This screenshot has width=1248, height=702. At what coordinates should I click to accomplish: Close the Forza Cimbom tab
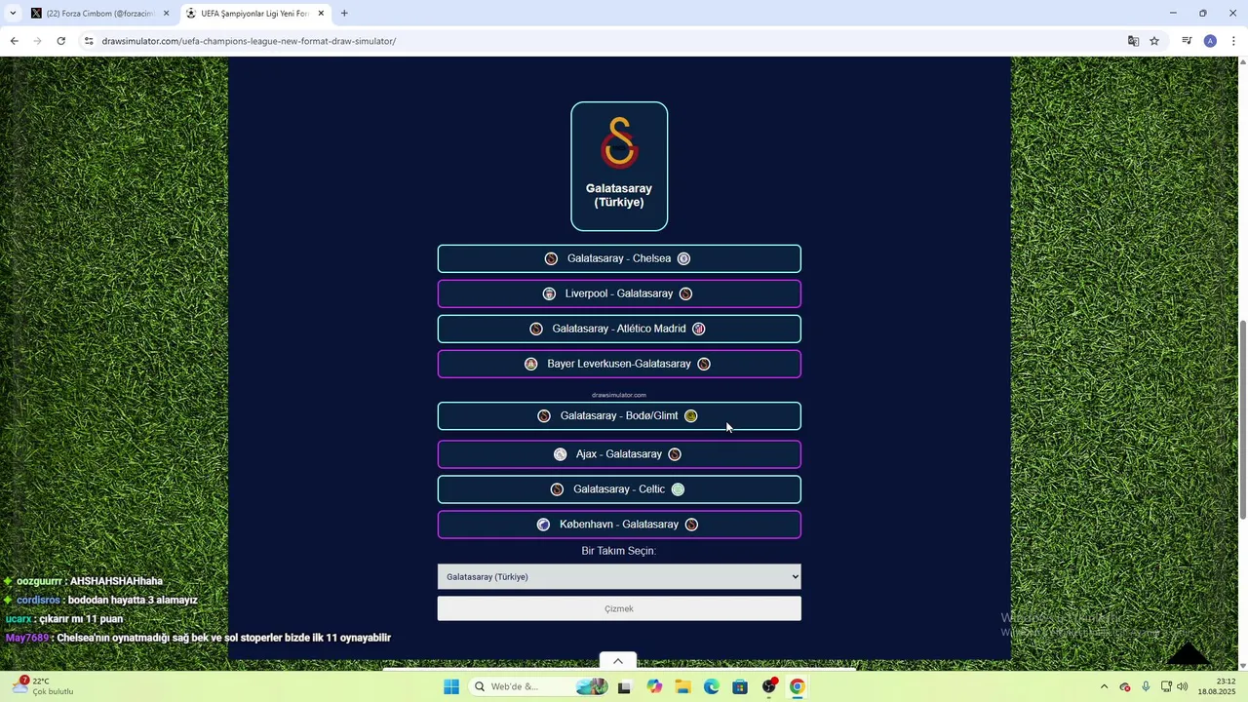[x=166, y=14]
